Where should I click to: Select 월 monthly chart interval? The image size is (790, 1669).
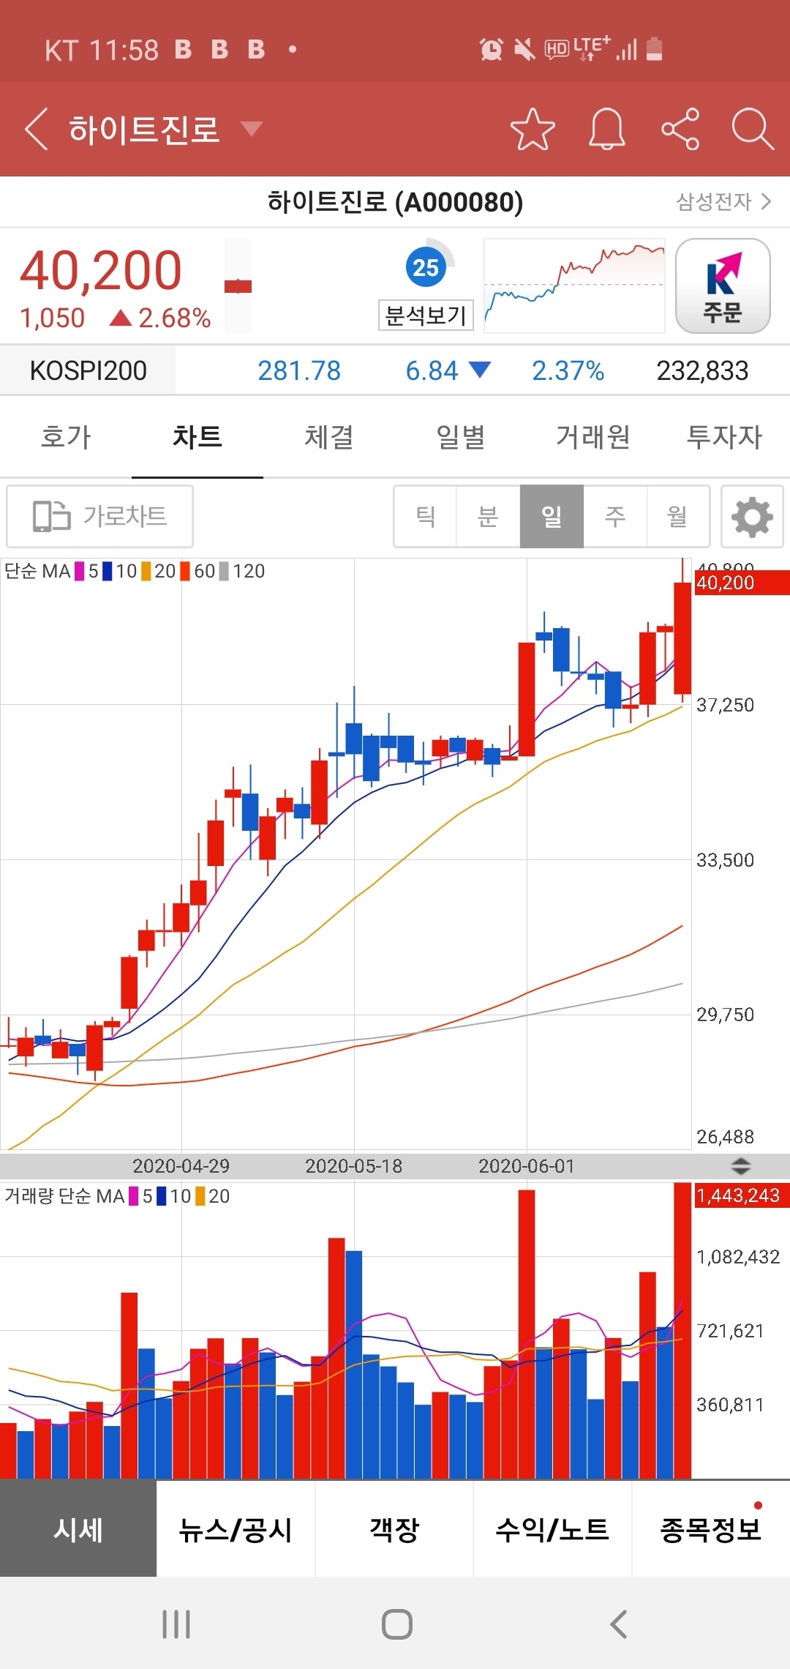point(678,517)
